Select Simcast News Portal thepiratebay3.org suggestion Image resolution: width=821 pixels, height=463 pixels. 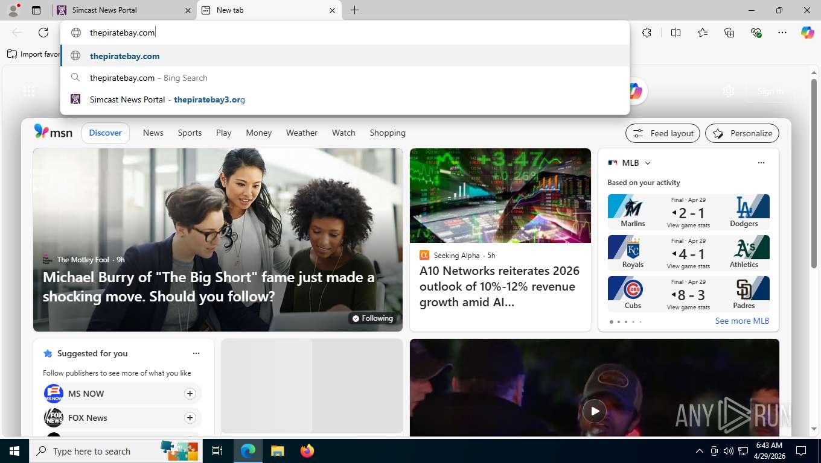point(345,99)
